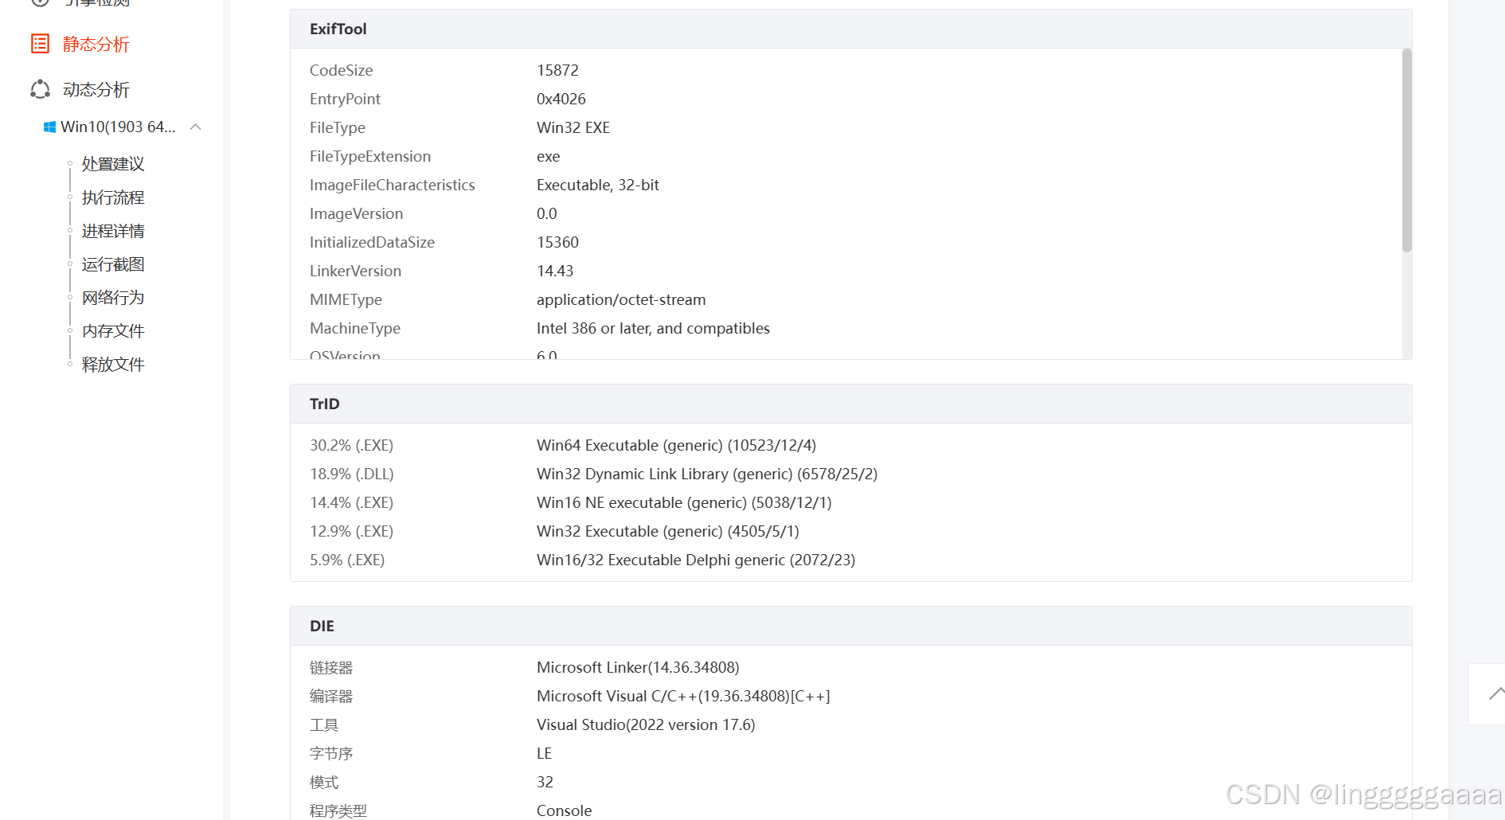Select 'Win16/32 Executable Delphi generic' entry
1505x820 pixels.
coord(696,560)
